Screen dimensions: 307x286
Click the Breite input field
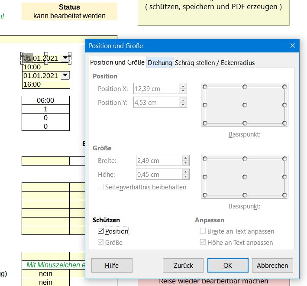[x=157, y=161]
